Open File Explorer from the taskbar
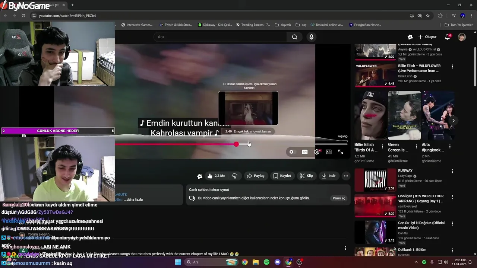The height and width of the screenshot is (268, 477). click(256, 262)
